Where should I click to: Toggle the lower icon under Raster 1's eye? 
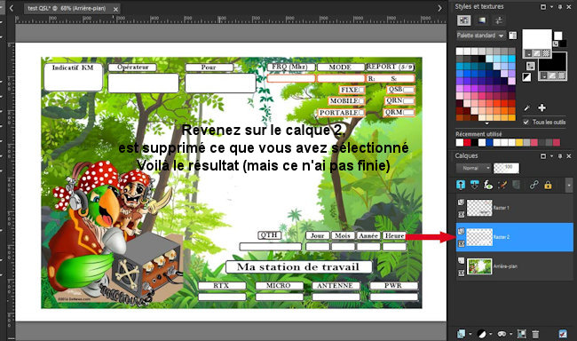click(x=461, y=214)
